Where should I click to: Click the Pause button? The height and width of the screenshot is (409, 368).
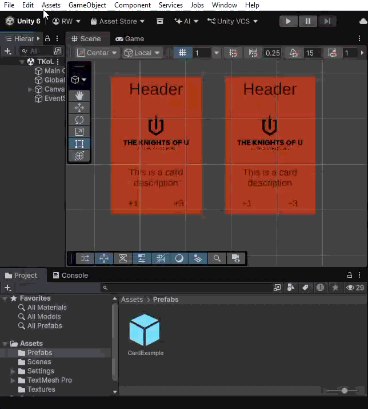coord(307,21)
